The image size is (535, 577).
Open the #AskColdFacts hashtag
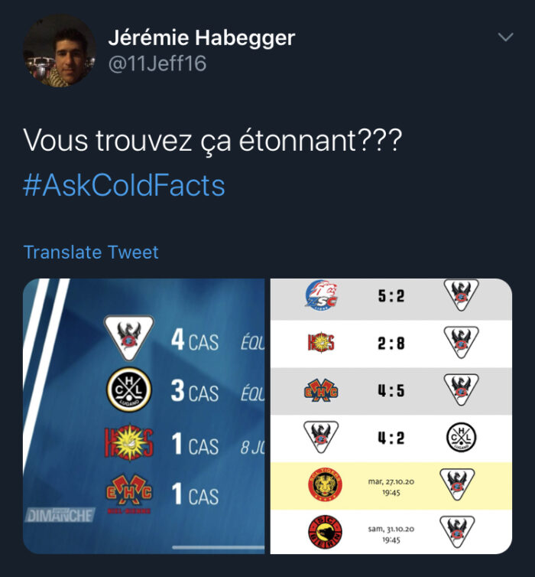coord(124,185)
